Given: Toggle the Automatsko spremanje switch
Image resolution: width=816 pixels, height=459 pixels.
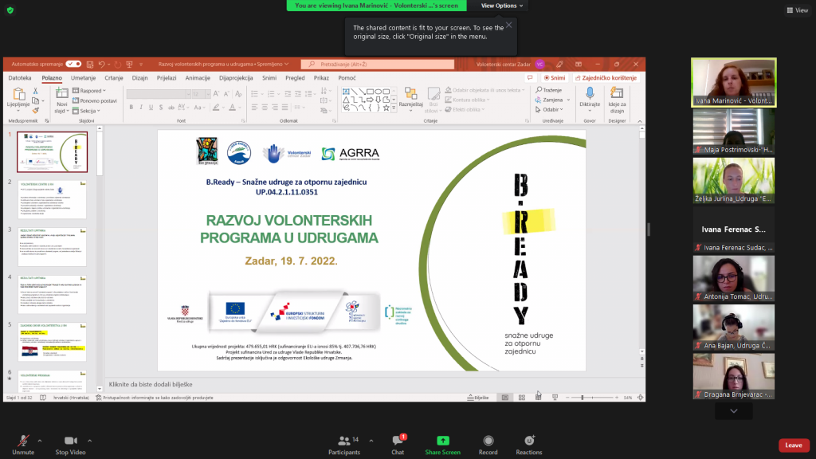Looking at the screenshot, I should [x=73, y=64].
